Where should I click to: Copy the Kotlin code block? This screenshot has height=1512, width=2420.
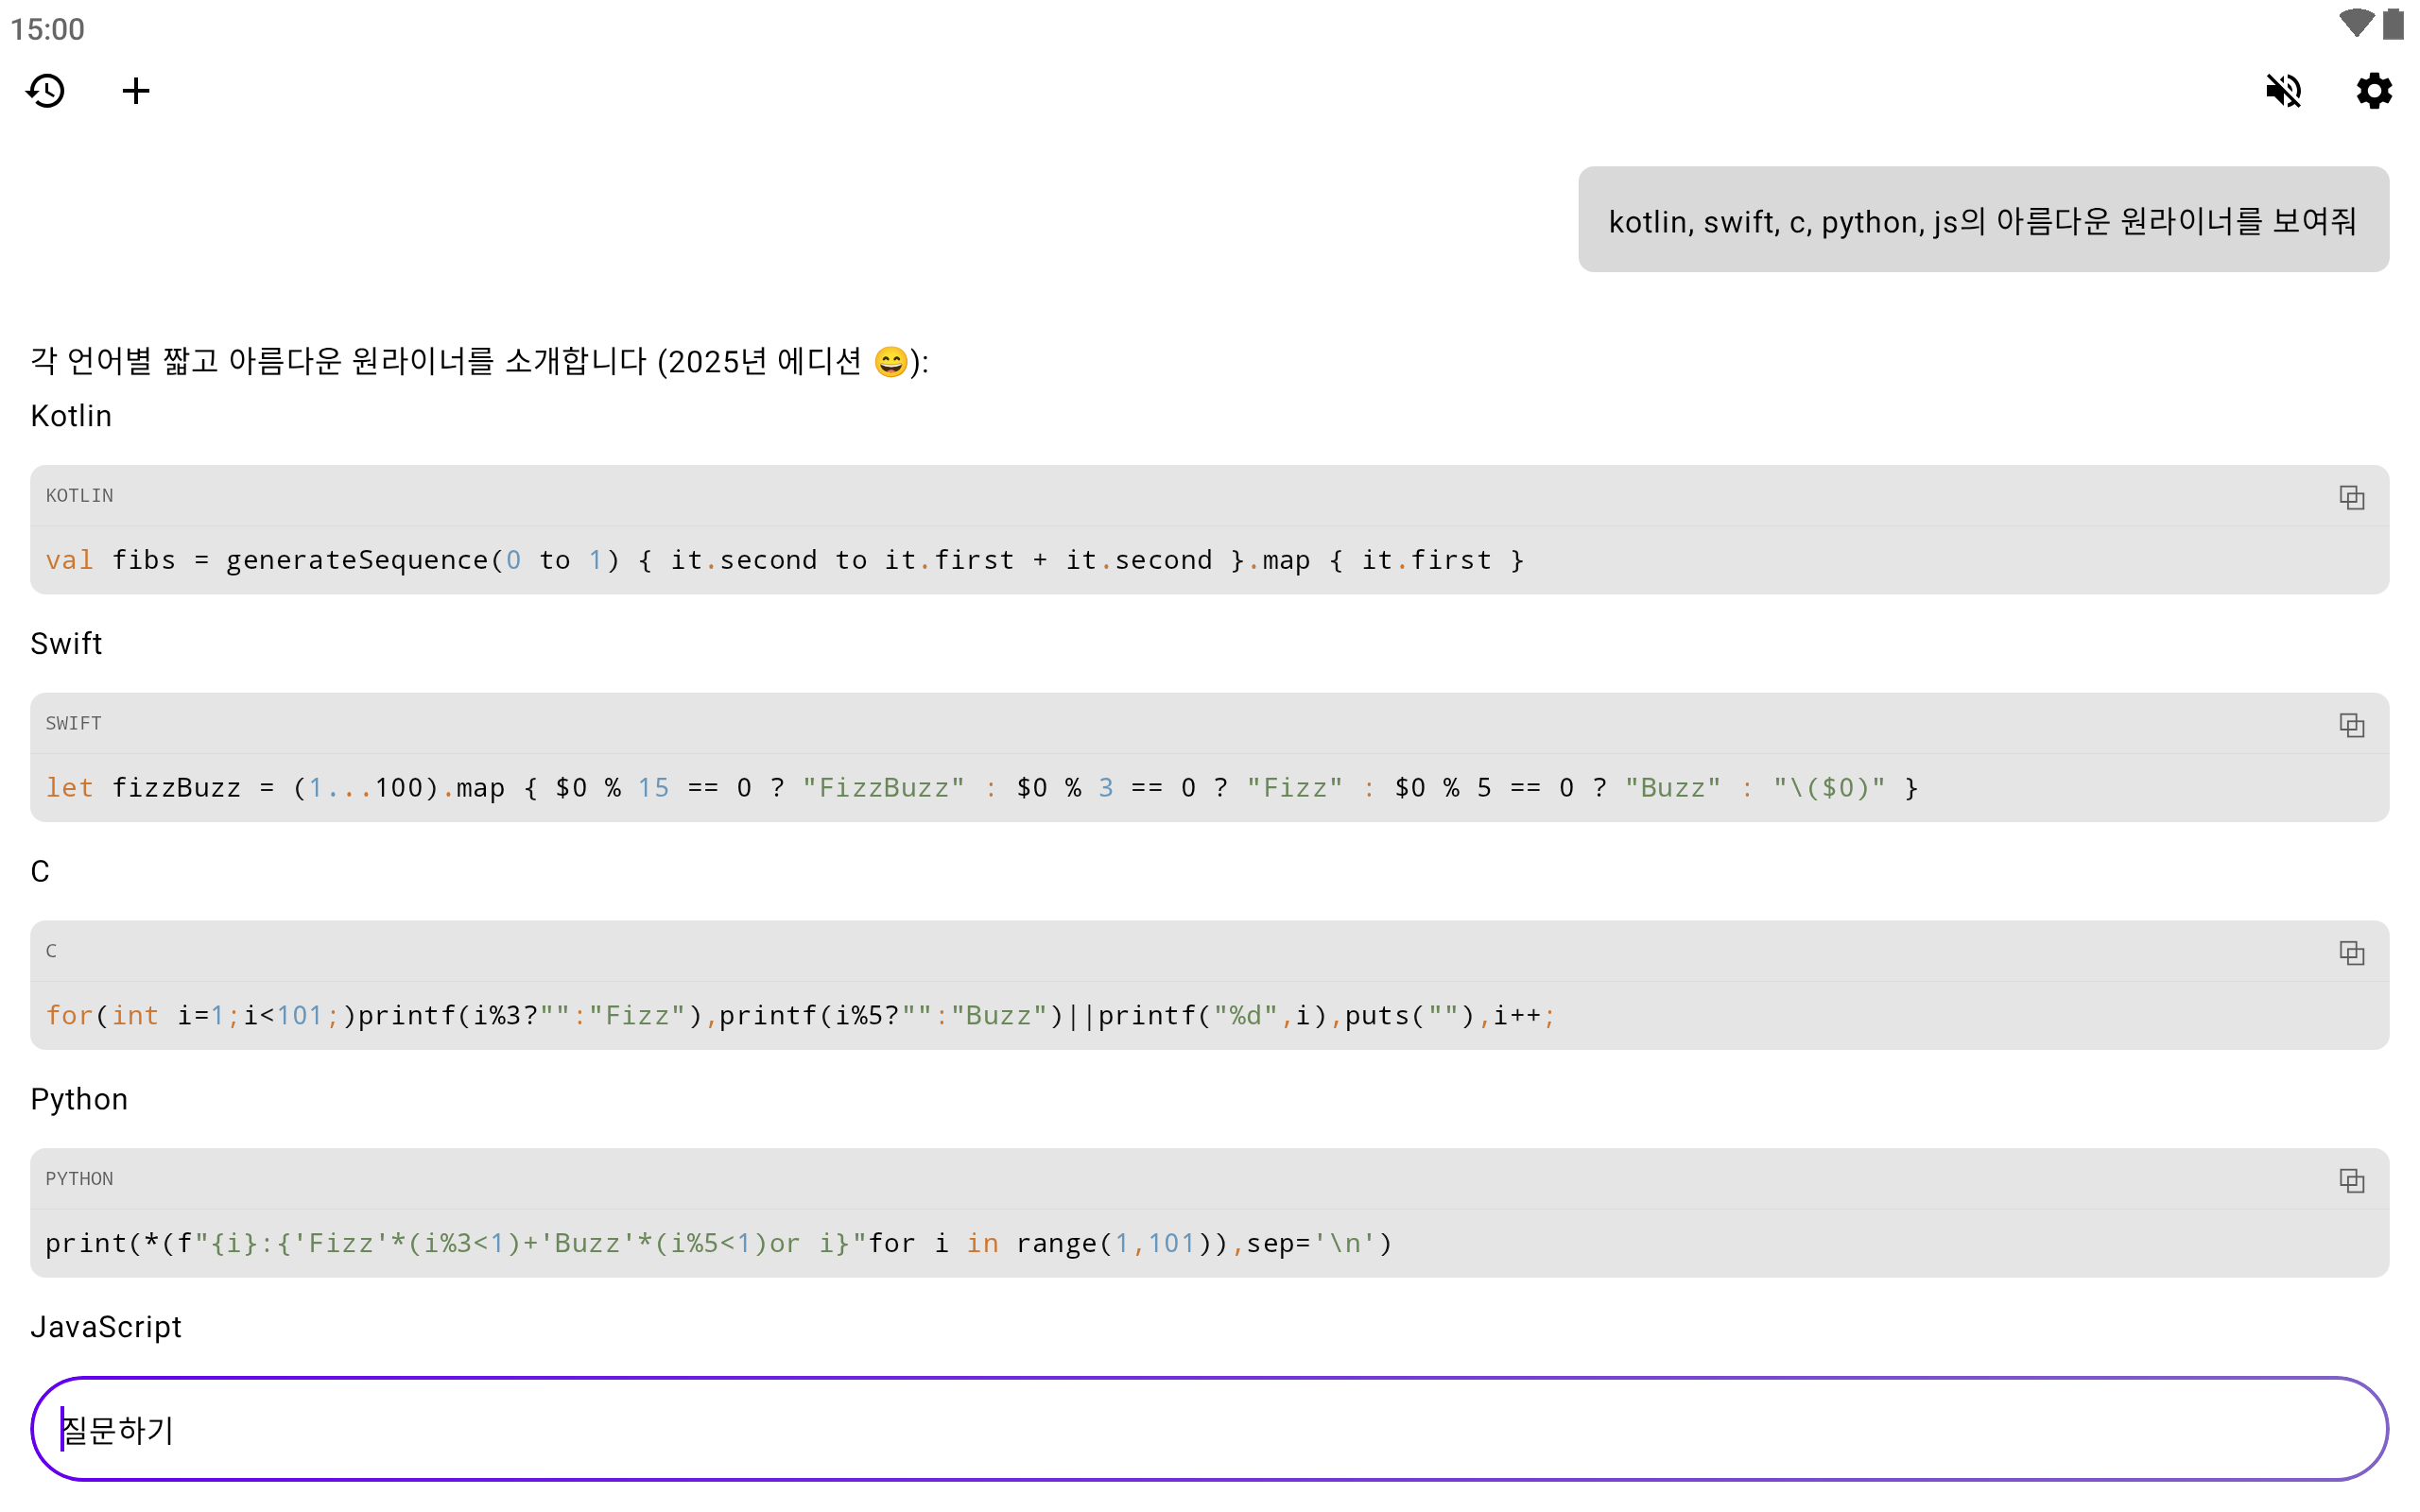coord(2351,497)
